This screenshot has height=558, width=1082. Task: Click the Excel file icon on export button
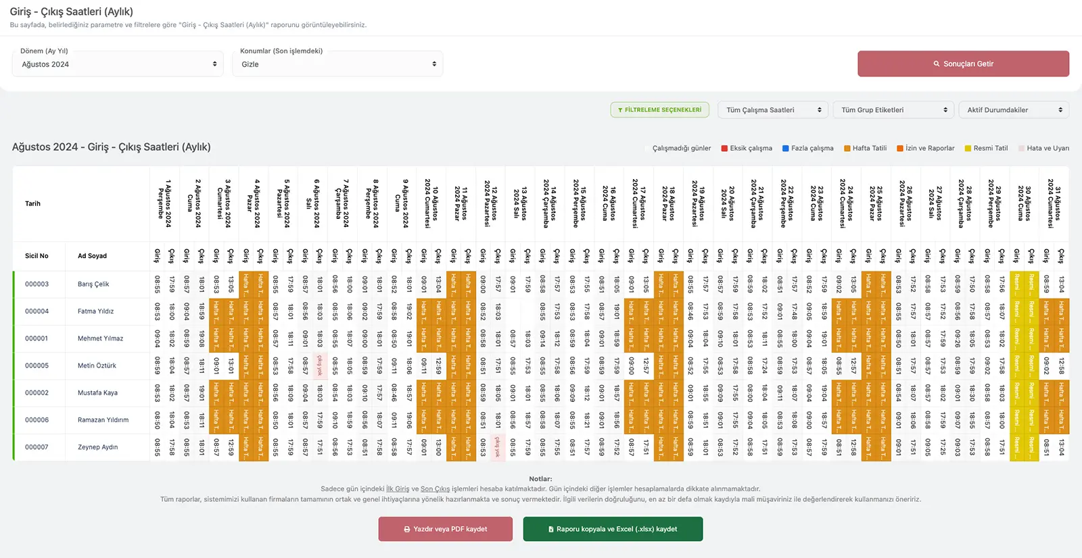tap(551, 530)
